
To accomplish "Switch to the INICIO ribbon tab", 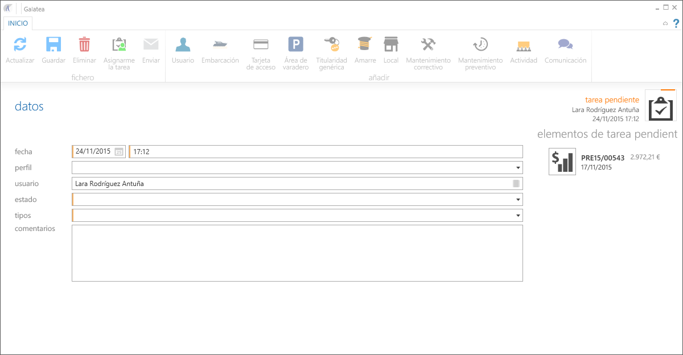I will tap(18, 23).
